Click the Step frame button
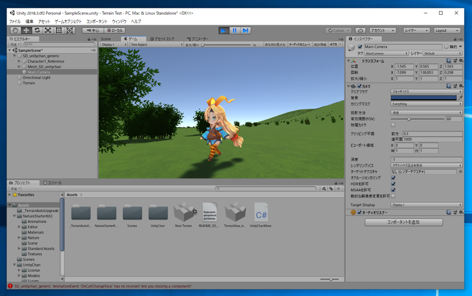Screen dimensions: 472x296 point(245,31)
